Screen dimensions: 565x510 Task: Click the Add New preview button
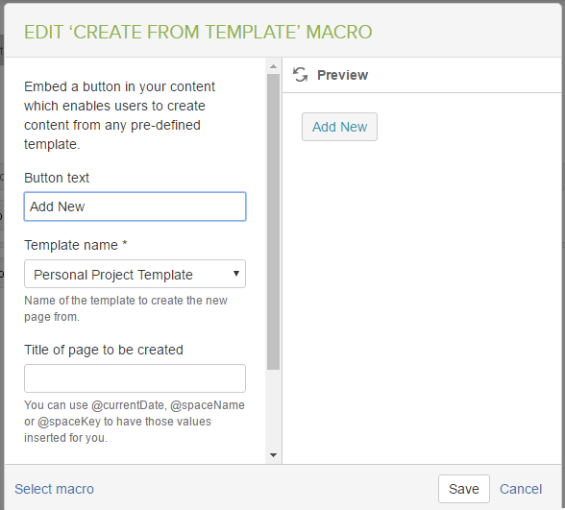[x=339, y=127]
